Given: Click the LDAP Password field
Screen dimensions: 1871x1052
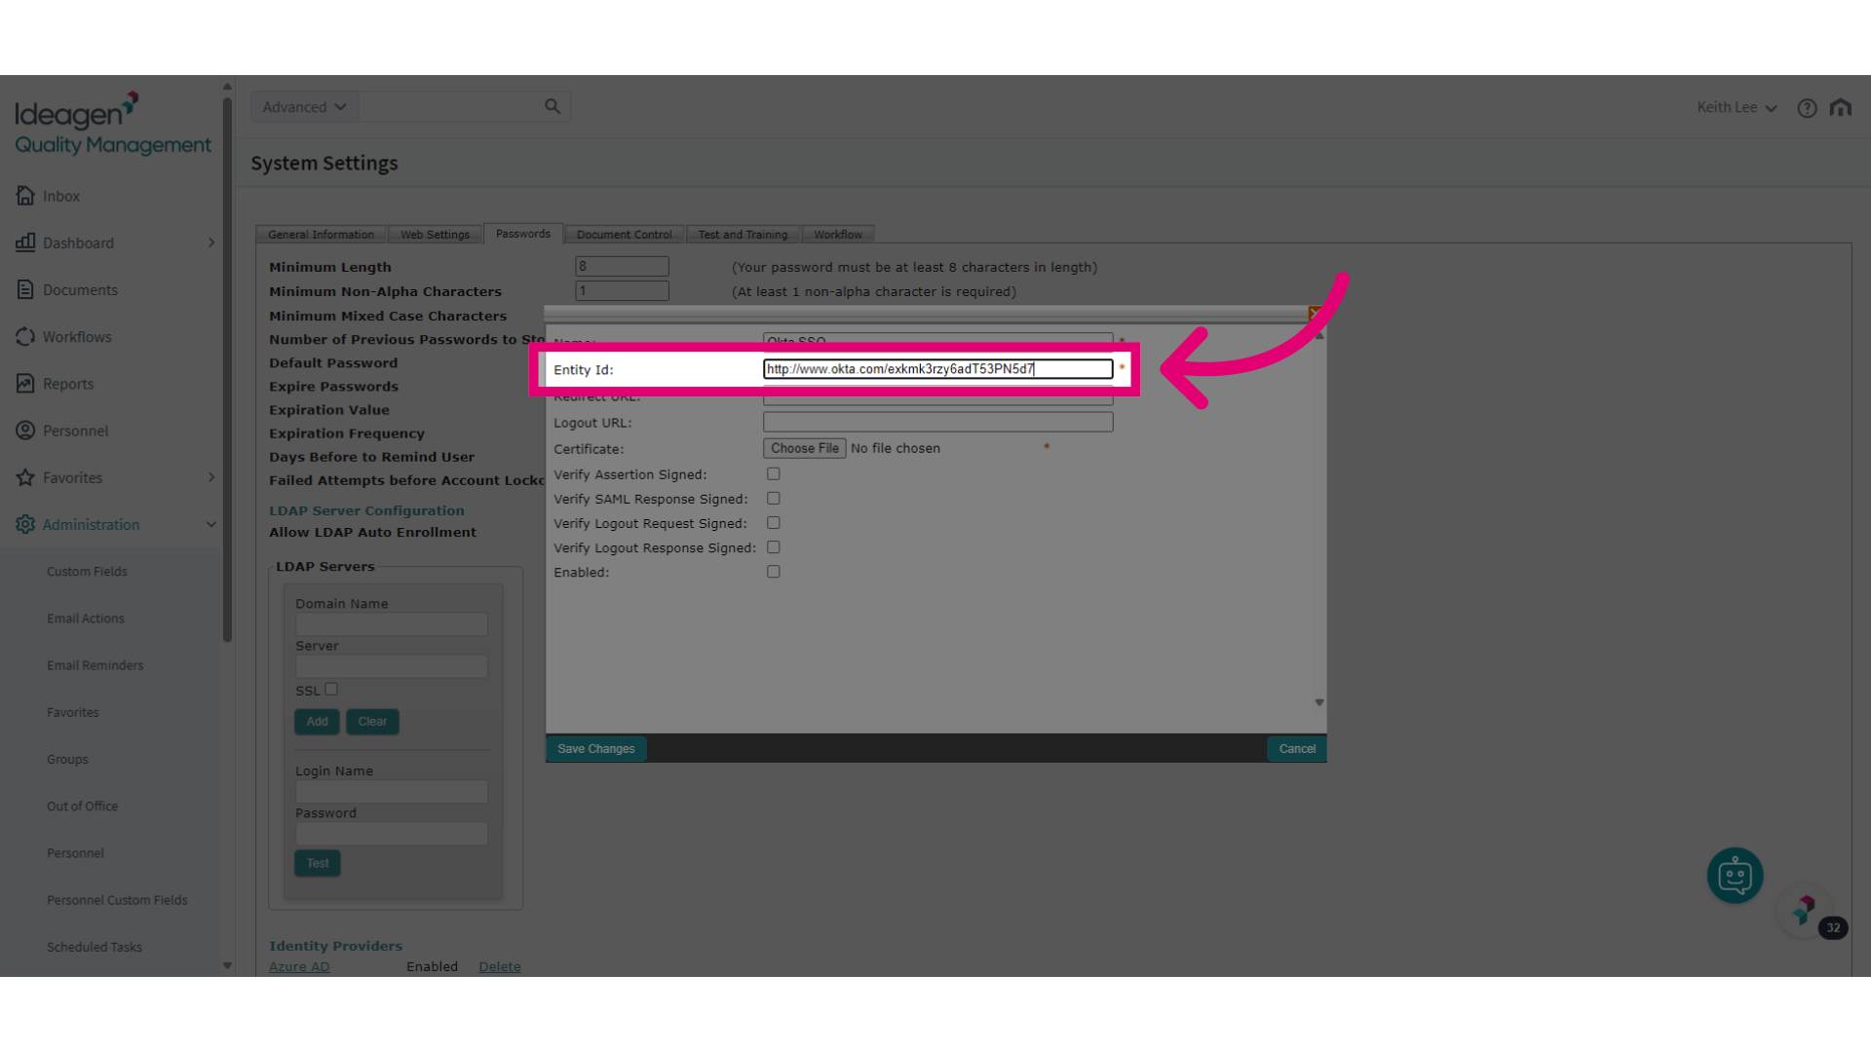Looking at the screenshot, I should (x=392, y=834).
